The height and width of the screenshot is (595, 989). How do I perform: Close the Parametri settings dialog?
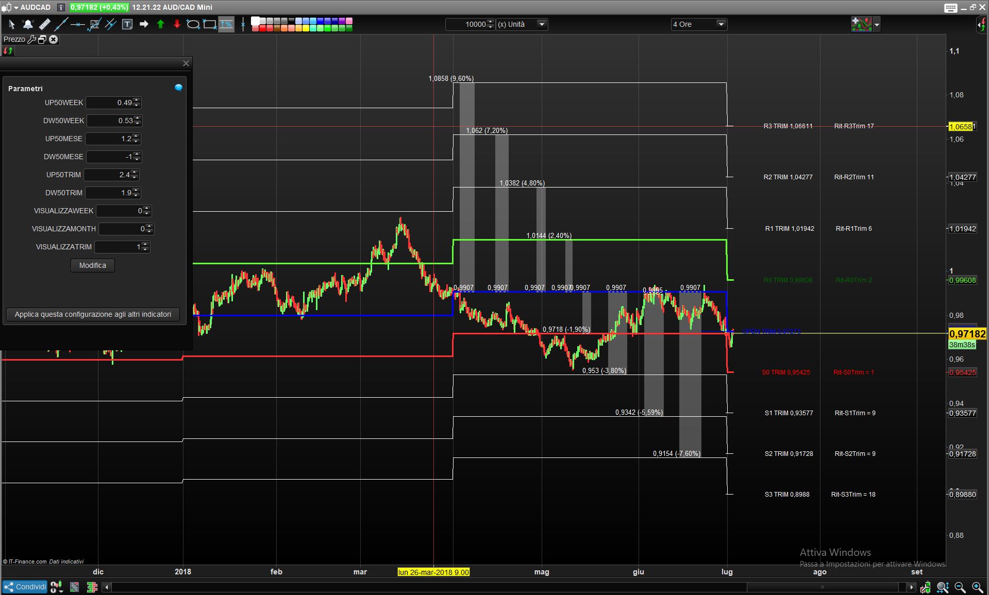tap(186, 63)
